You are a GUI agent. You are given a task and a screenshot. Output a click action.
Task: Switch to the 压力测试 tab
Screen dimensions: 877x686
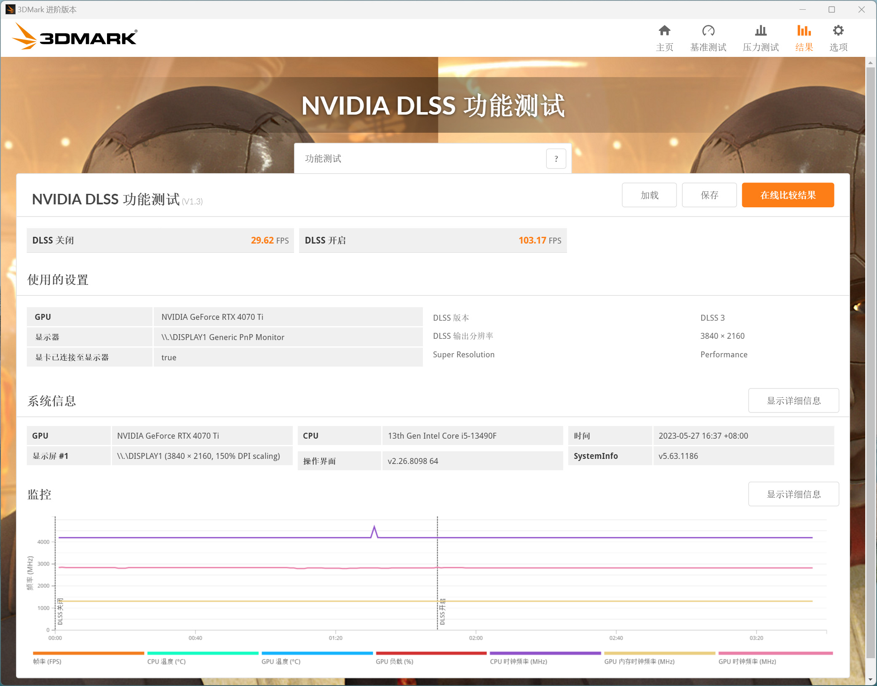[x=761, y=37]
